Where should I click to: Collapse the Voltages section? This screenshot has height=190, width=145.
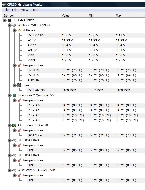click(14, 30)
